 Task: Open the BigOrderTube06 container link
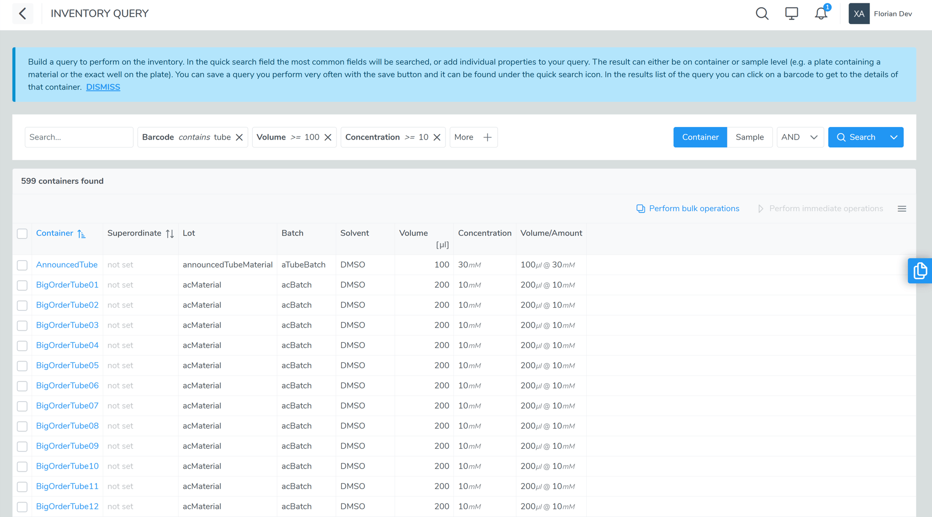(x=67, y=385)
